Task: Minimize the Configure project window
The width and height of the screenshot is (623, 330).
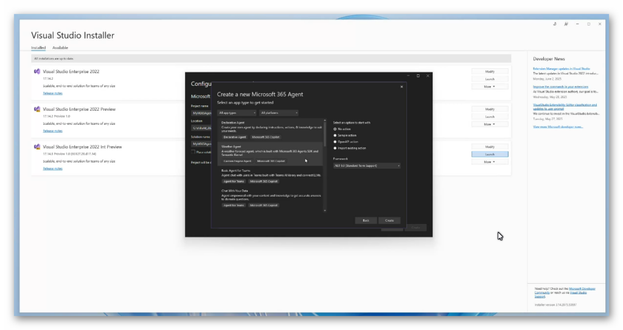Action: click(408, 75)
